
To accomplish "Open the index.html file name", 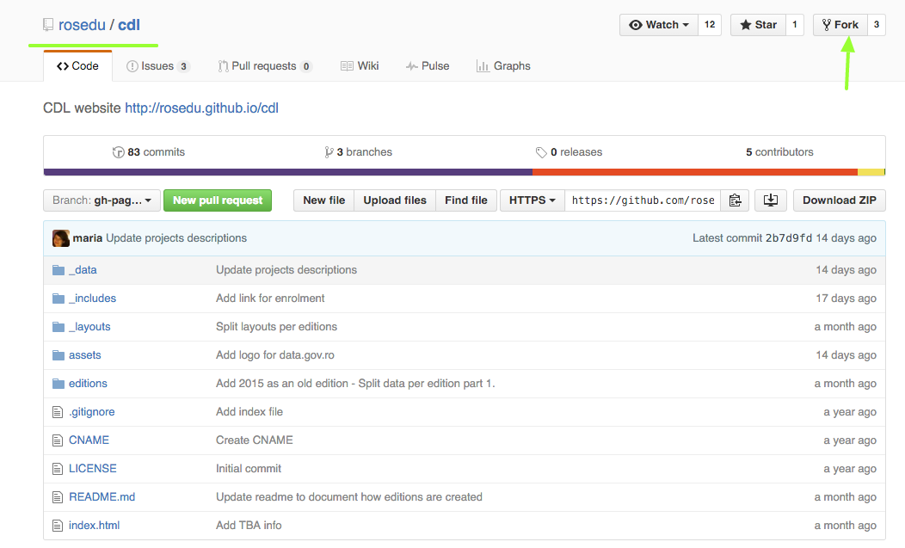I will (x=94, y=526).
